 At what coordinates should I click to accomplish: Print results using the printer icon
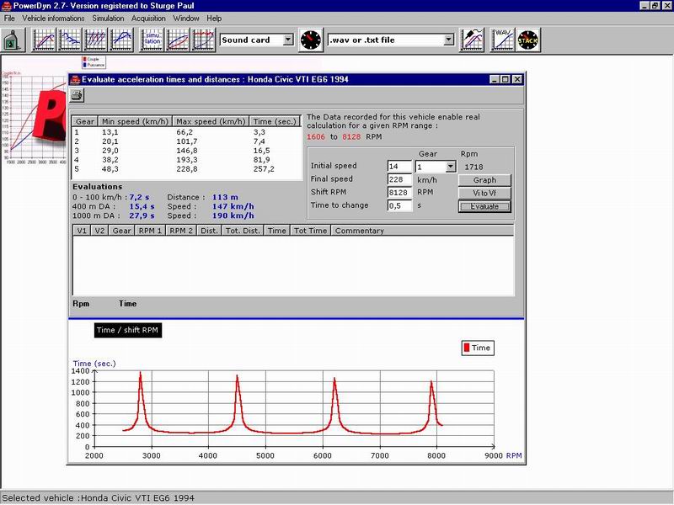coord(77,95)
